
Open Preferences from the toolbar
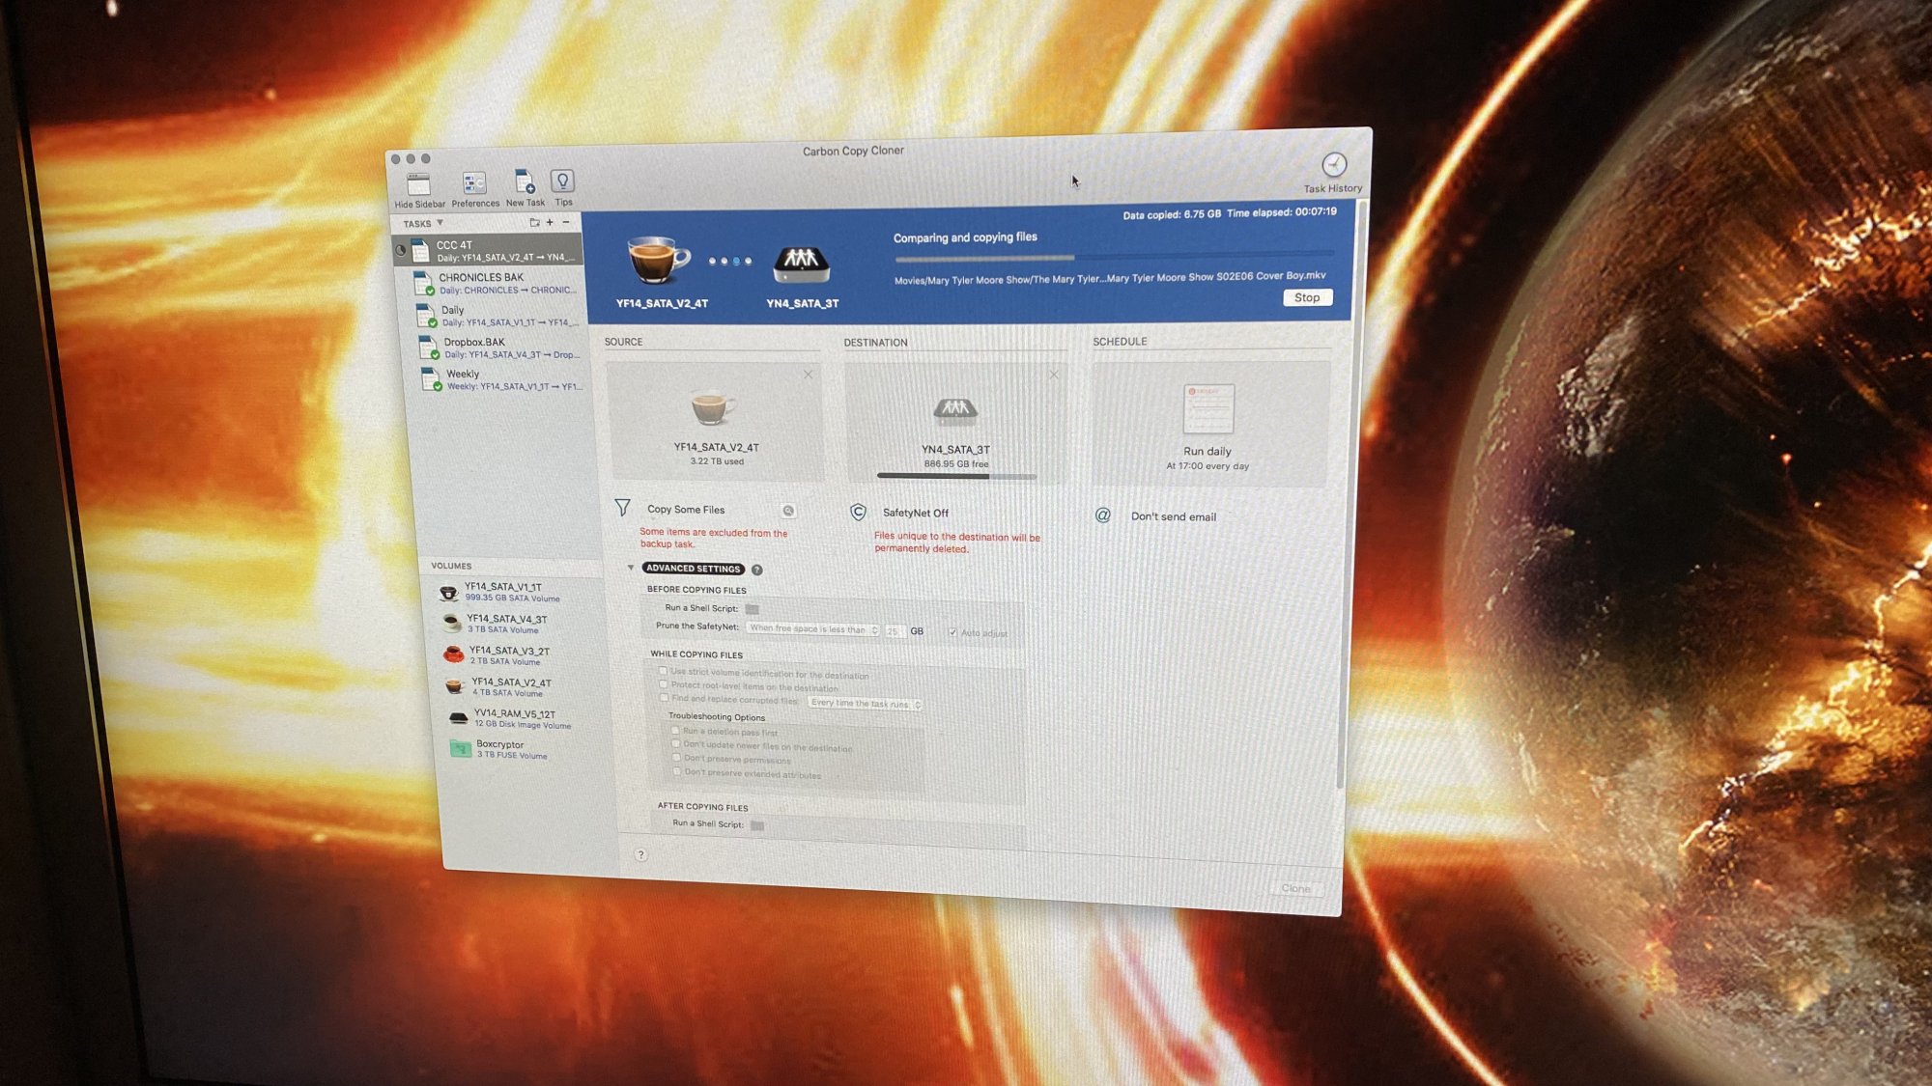[x=474, y=183]
